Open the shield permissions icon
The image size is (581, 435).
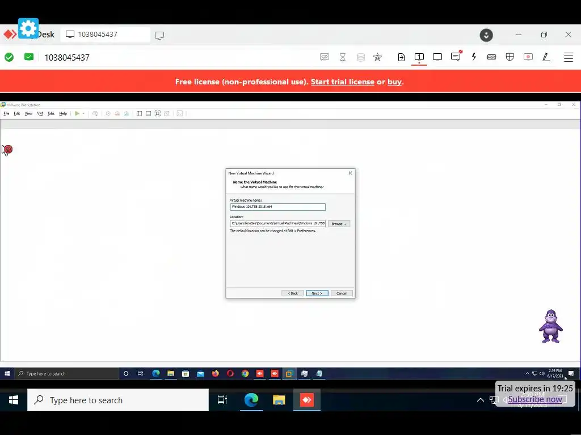pyautogui.click(x=510, y=57)
